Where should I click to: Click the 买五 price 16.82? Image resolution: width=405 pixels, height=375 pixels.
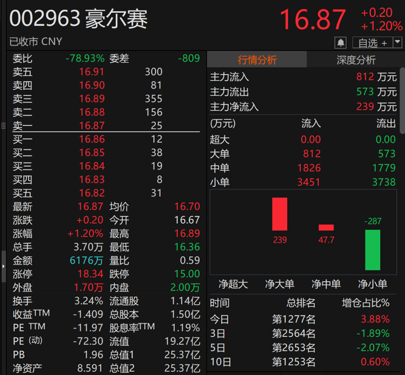pyautogui.click(x=92, y=193)
